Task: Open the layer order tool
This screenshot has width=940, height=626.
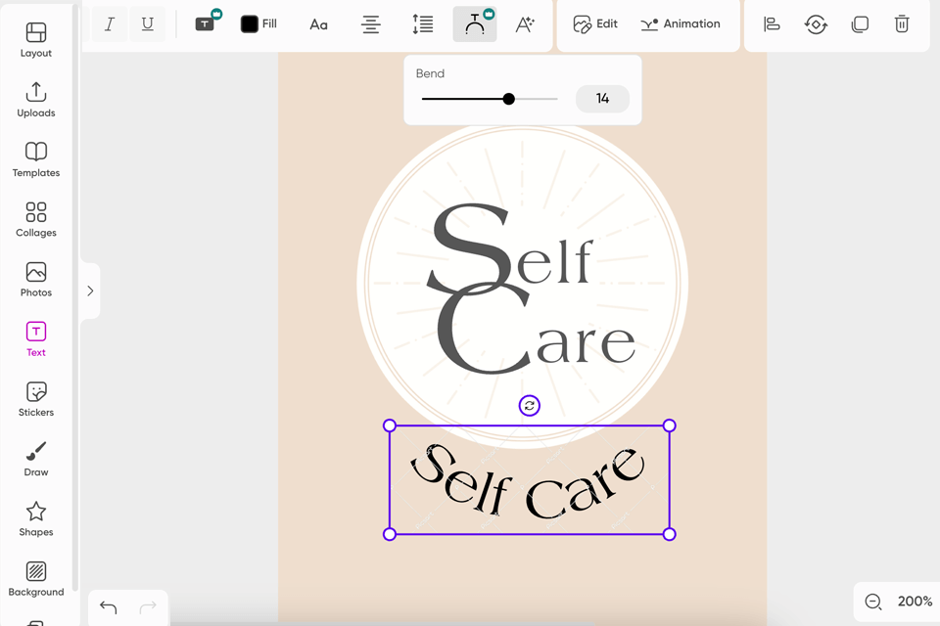Action: click(x=816, y=24)
